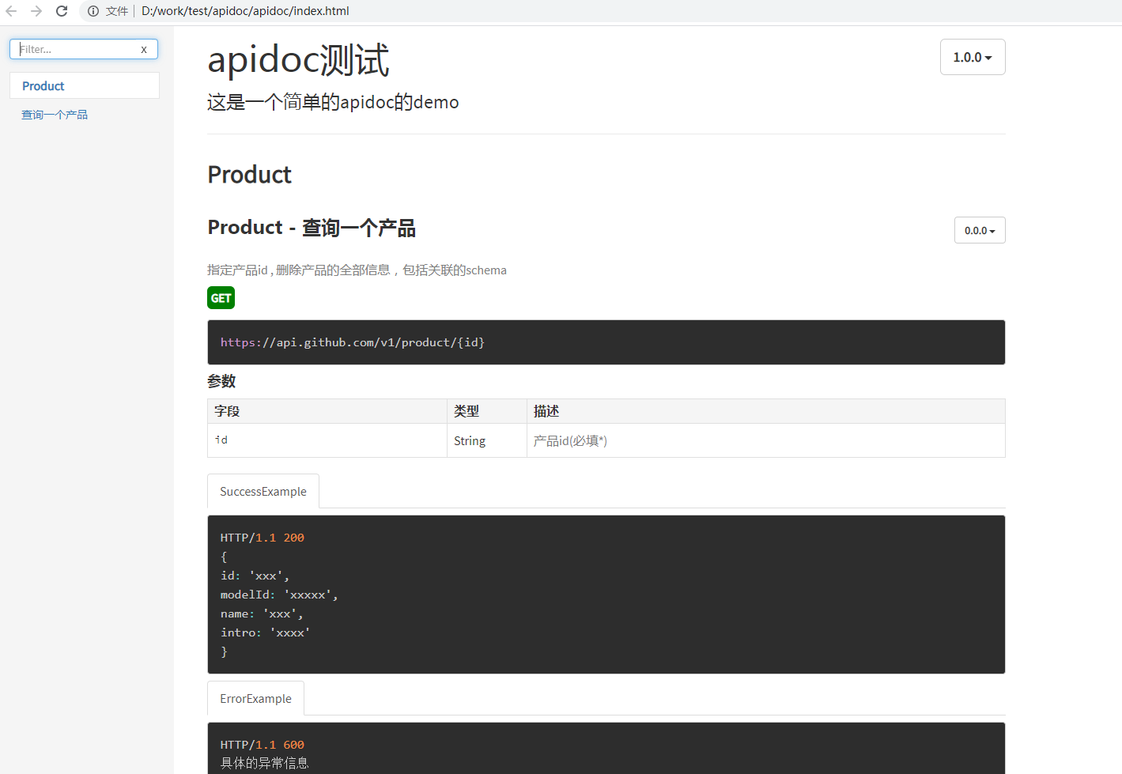
Task: Open the 1.0.0 version dropdown
Action: [x=973, y=57]
